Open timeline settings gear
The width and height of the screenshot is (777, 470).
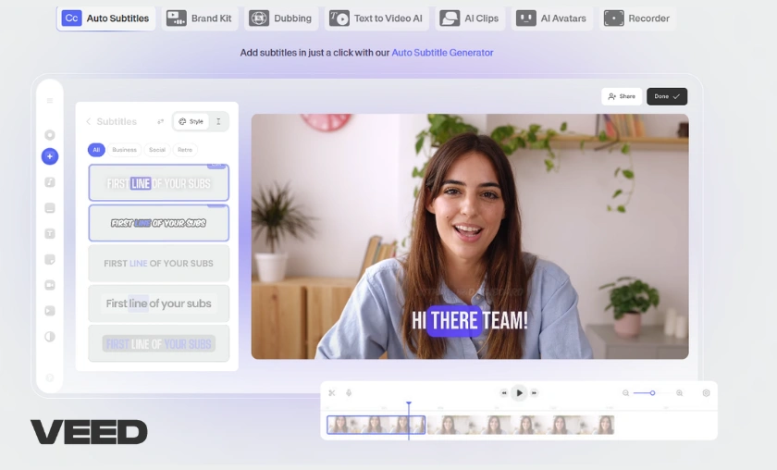706,392
